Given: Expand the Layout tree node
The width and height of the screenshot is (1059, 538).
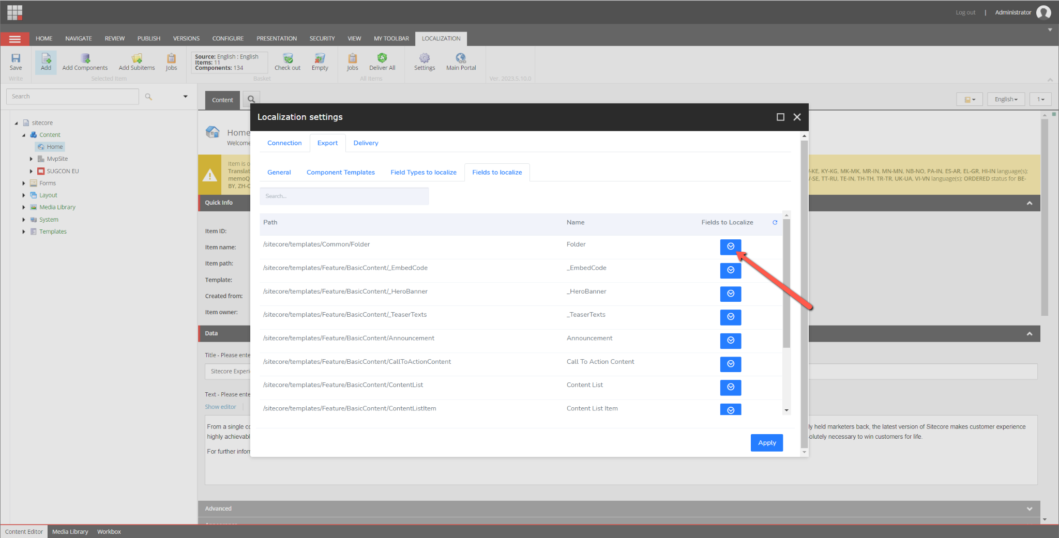Looking at the screenshot, I should click(x=24, y=195).
